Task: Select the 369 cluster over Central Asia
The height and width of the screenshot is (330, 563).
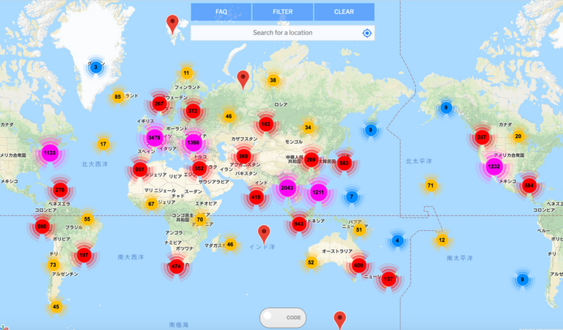Action: click(x=243, y=156)
